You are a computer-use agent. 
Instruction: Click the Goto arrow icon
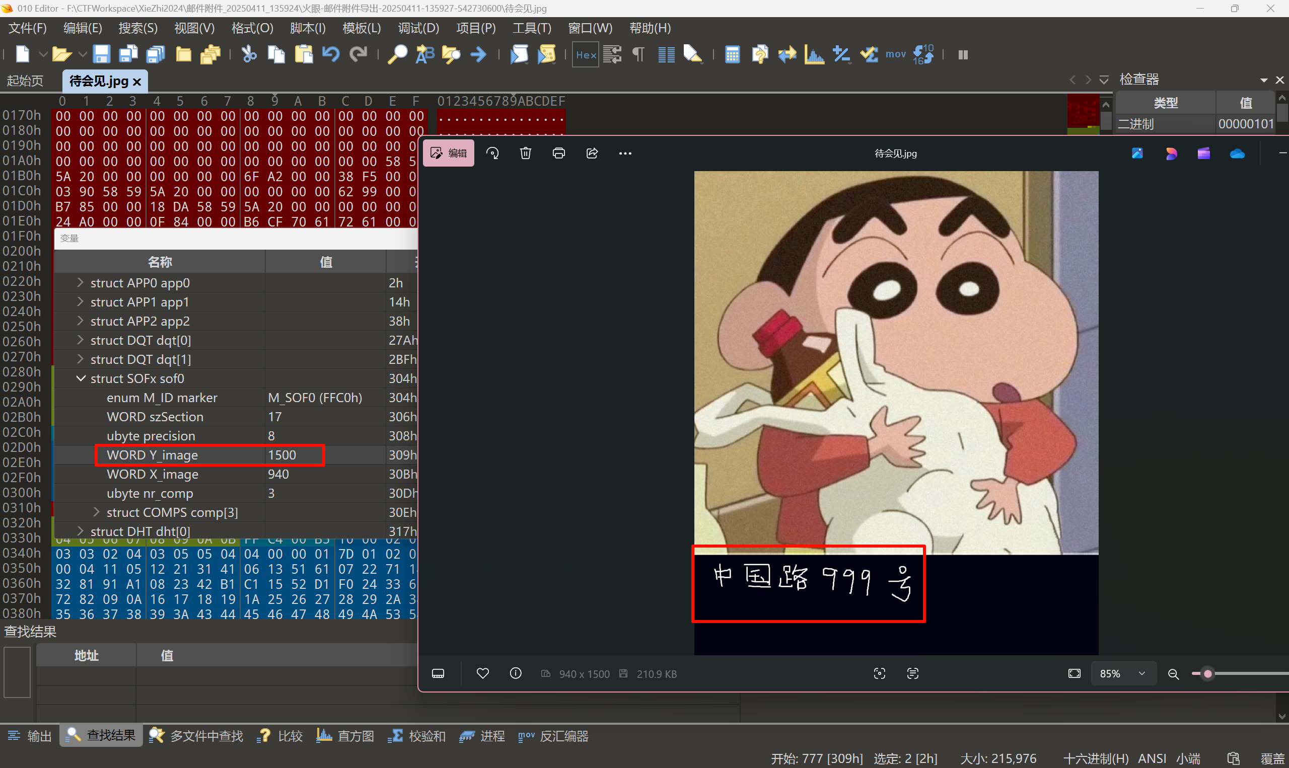(x=479, y=54)
